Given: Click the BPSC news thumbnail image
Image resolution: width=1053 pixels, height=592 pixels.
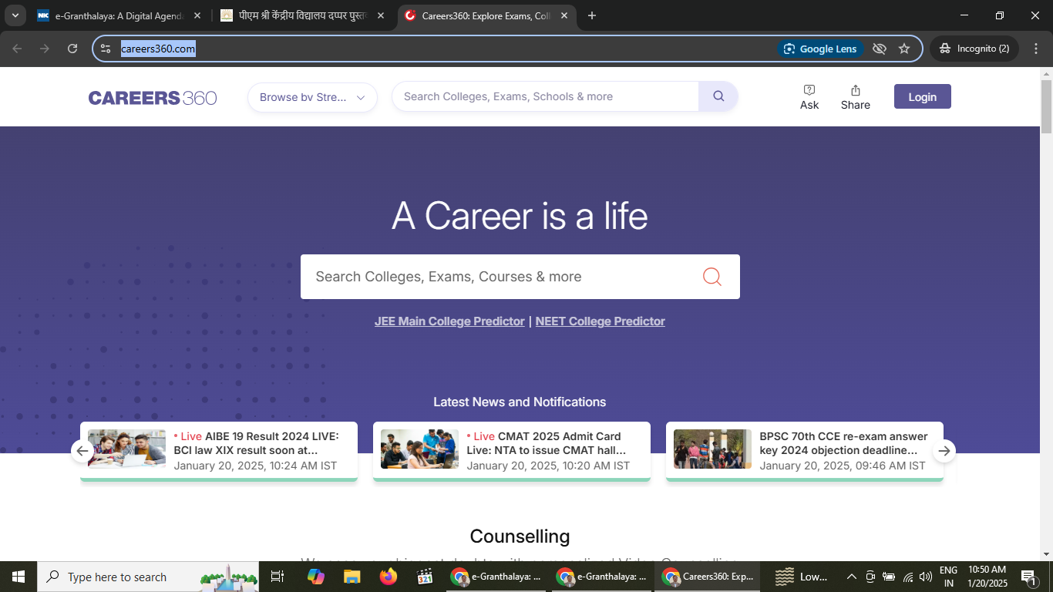Looking at the screenshot, I should [712, 449].
